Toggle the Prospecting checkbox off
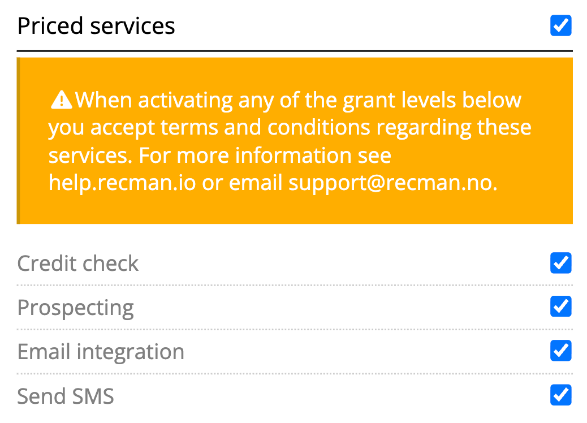Viewport: 587px width, 423px height. (560, 307)
